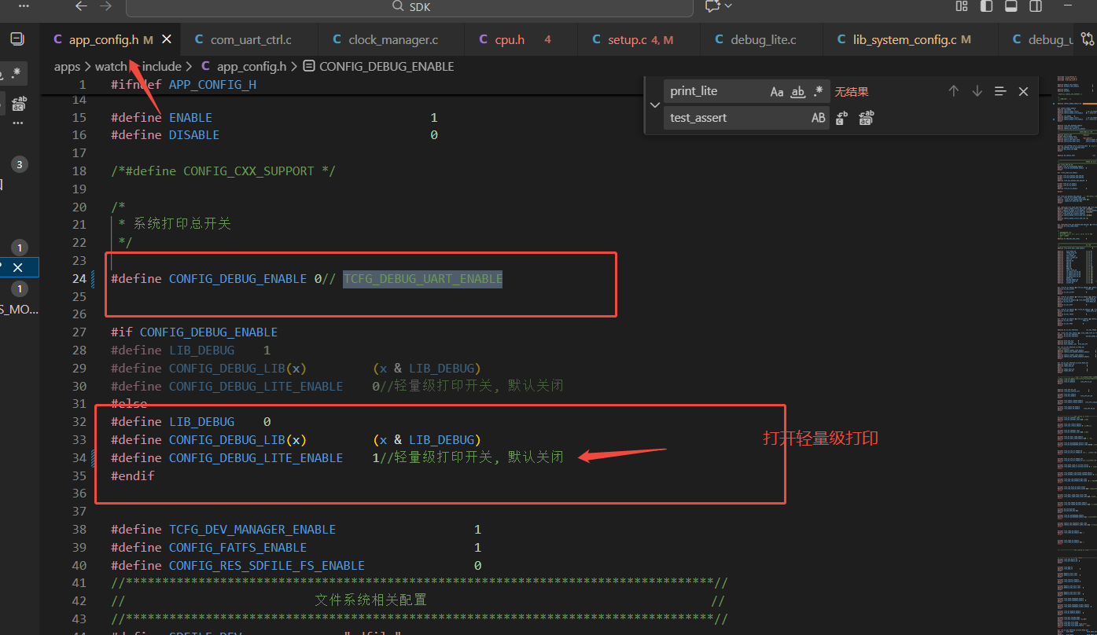Open the cpu.h tab

(x=520, y=39)
